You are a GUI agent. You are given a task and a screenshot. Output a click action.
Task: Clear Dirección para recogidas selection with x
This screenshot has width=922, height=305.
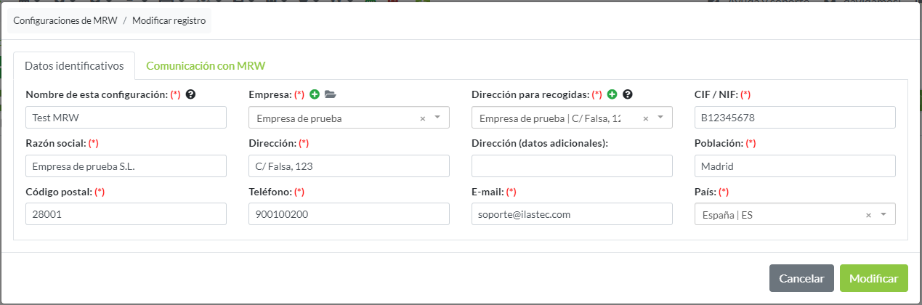click(x=646, y=118)
